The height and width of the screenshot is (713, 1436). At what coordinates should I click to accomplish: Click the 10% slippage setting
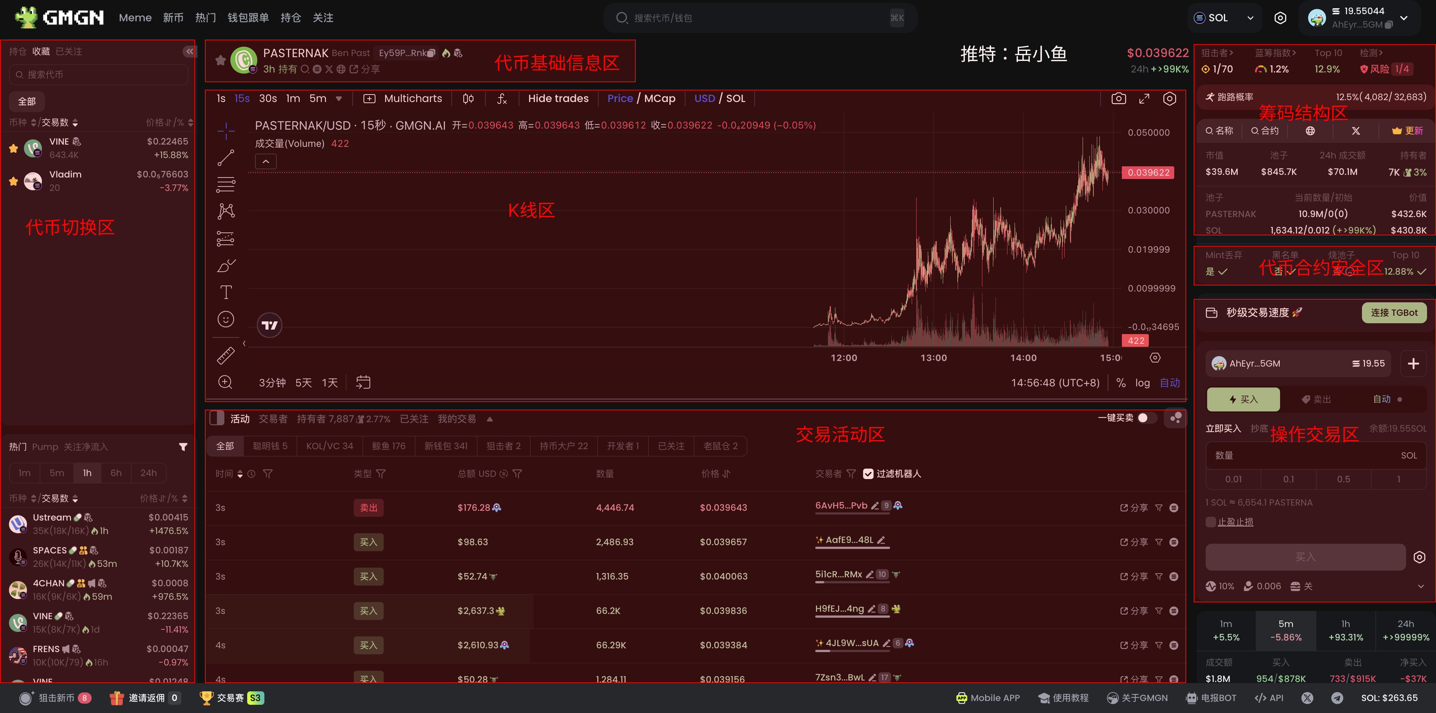(1220, 586)
